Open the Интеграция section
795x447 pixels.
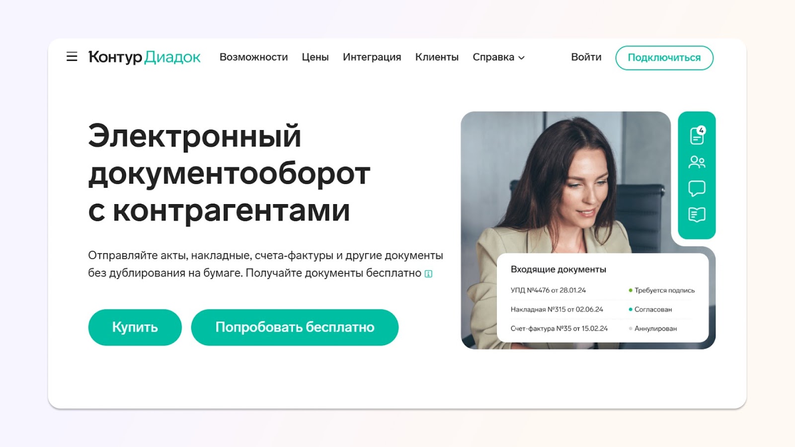[372, 57]
